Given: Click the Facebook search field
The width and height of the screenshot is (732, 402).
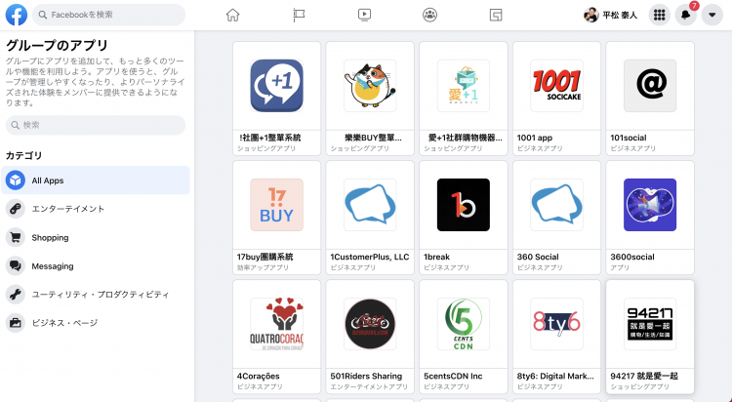Looking at the screenshot, I should [108, 15].
